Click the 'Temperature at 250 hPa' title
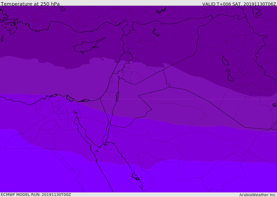277x197 pixels. 30,4
